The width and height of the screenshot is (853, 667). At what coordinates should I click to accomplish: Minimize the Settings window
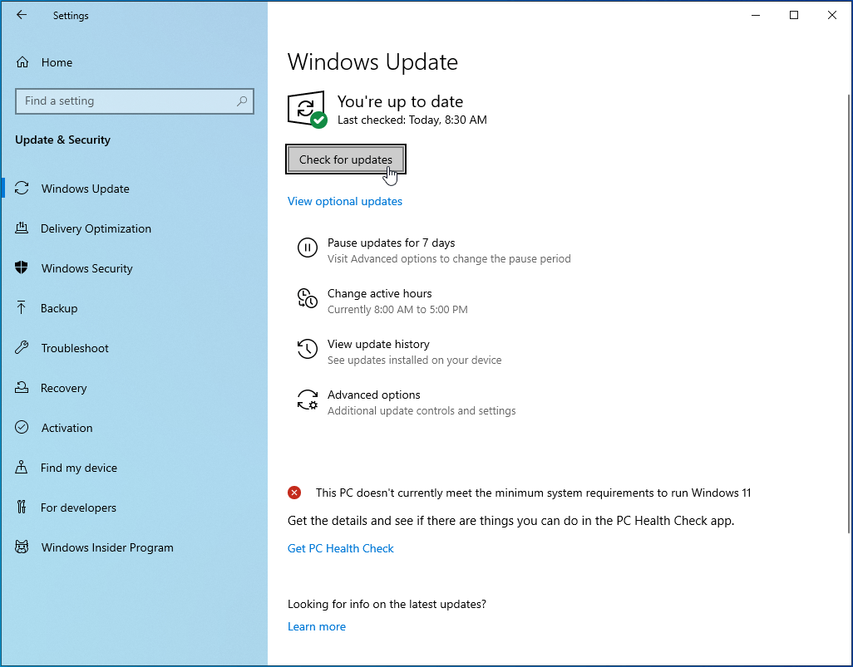[x=756, y=15]
